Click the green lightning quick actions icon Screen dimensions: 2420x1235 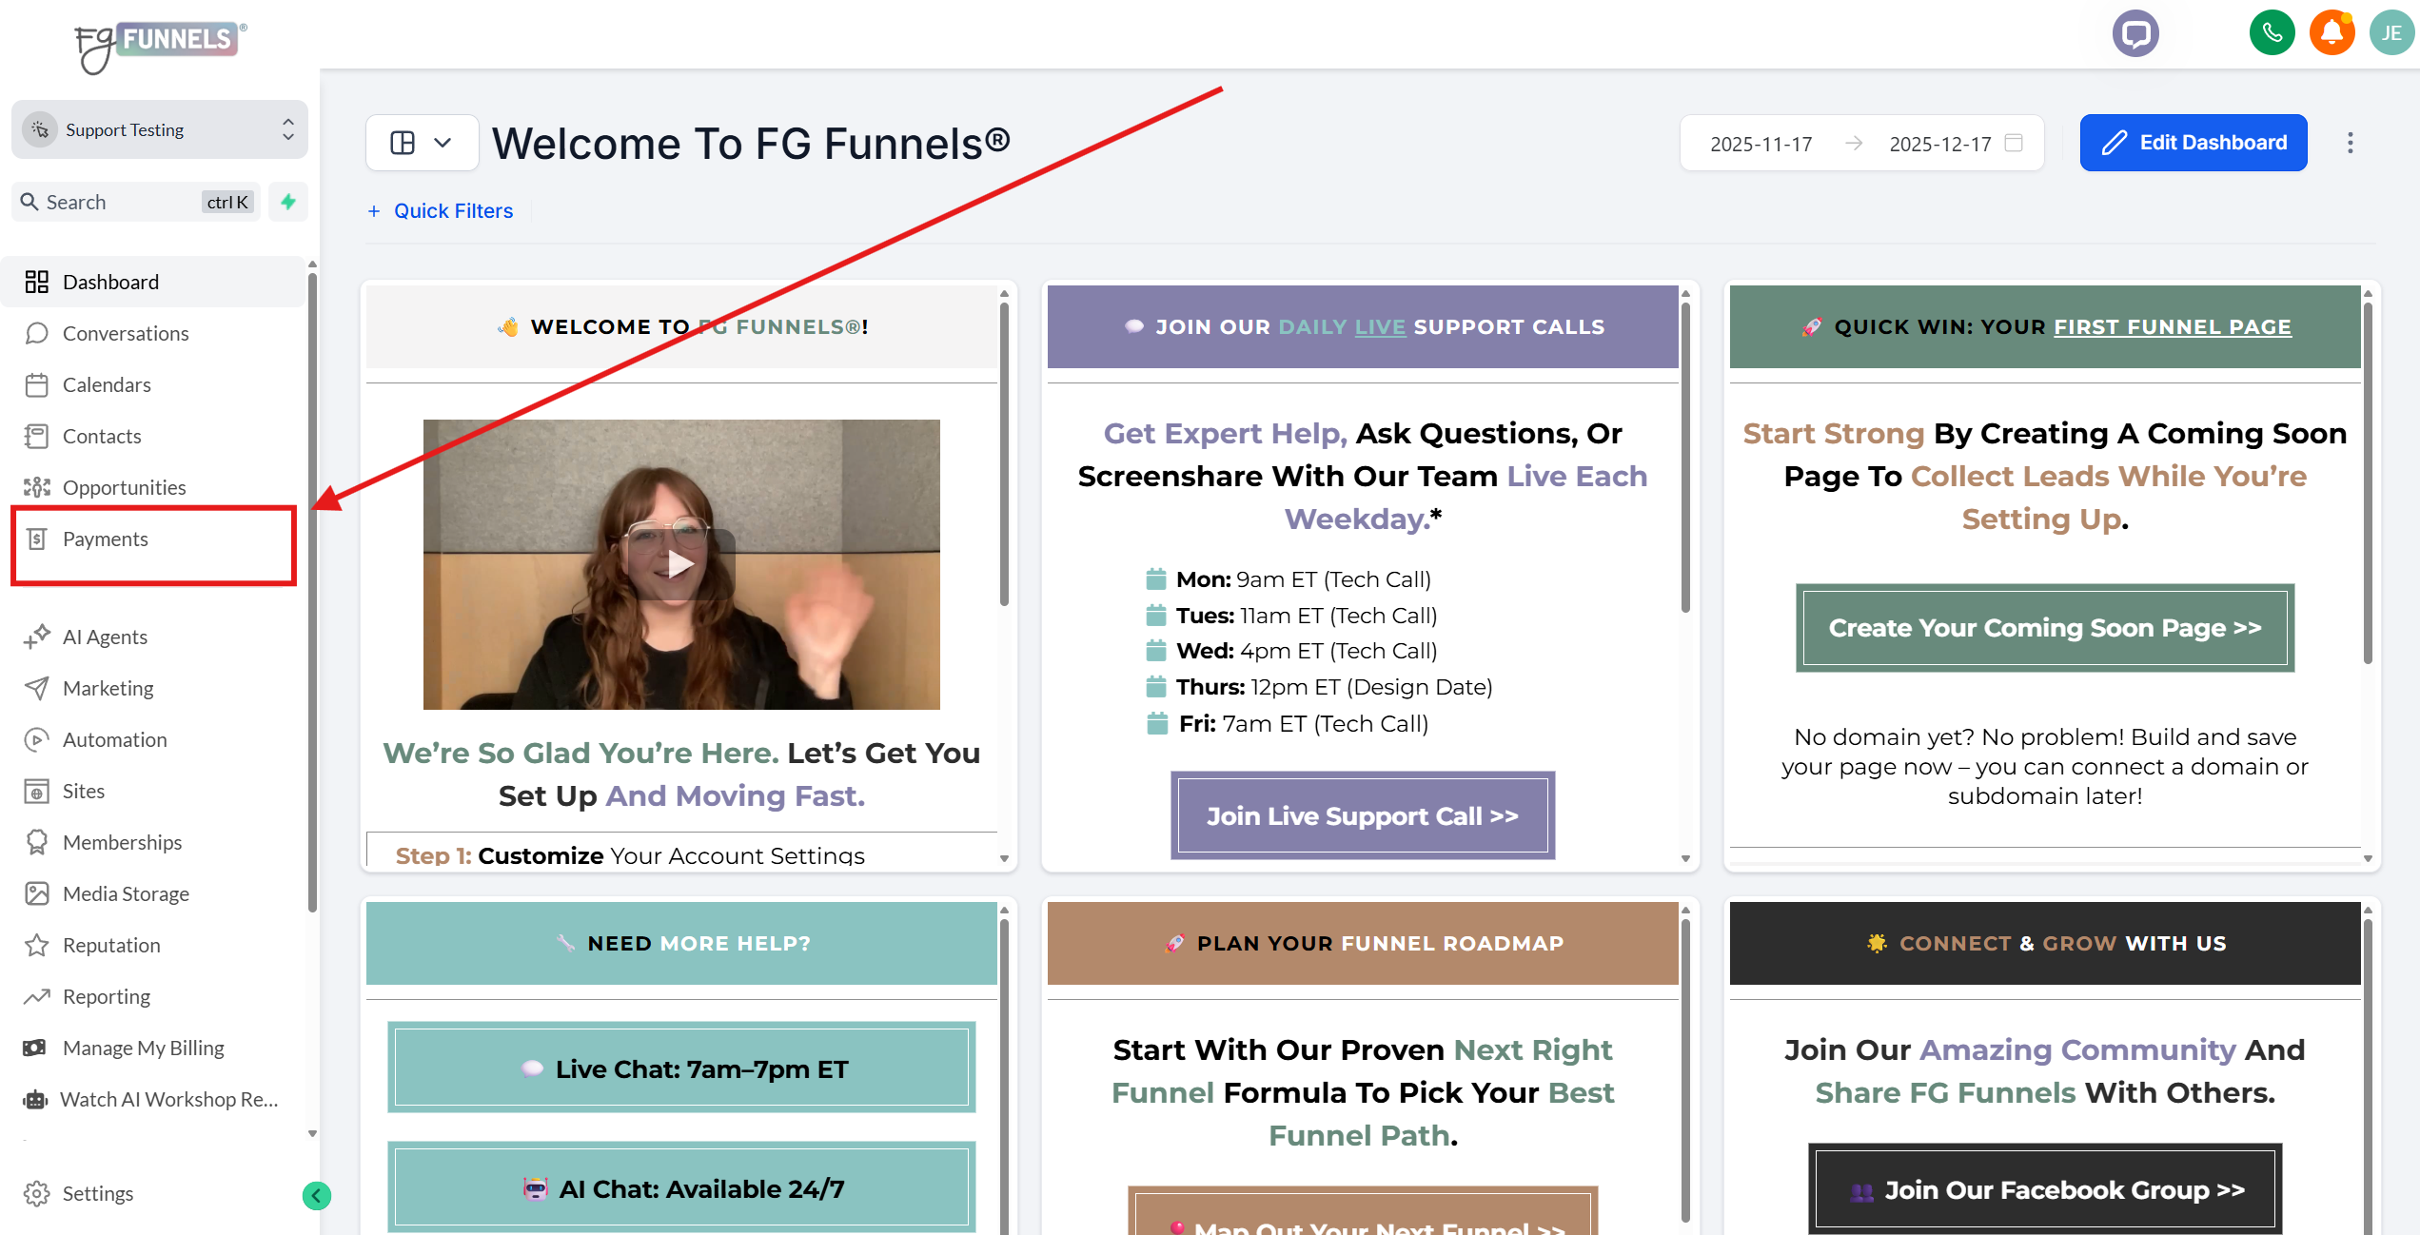(x=288, y=202)
